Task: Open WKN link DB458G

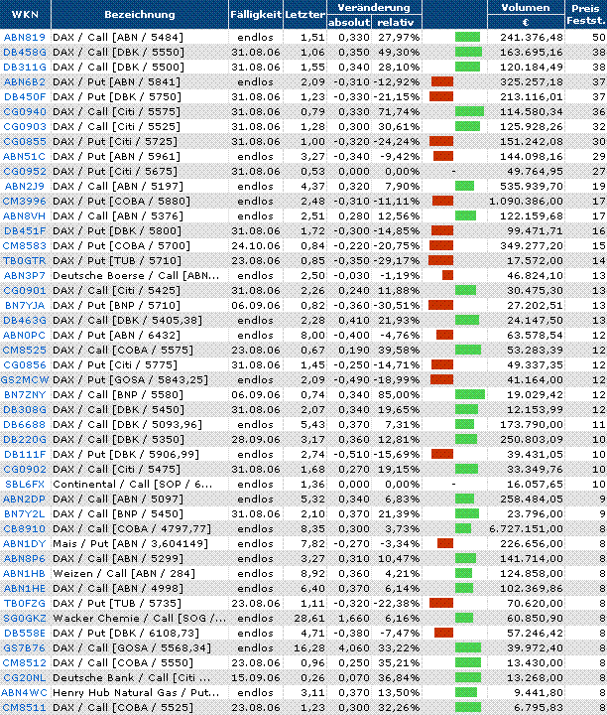Action: [x=25, y=52]
